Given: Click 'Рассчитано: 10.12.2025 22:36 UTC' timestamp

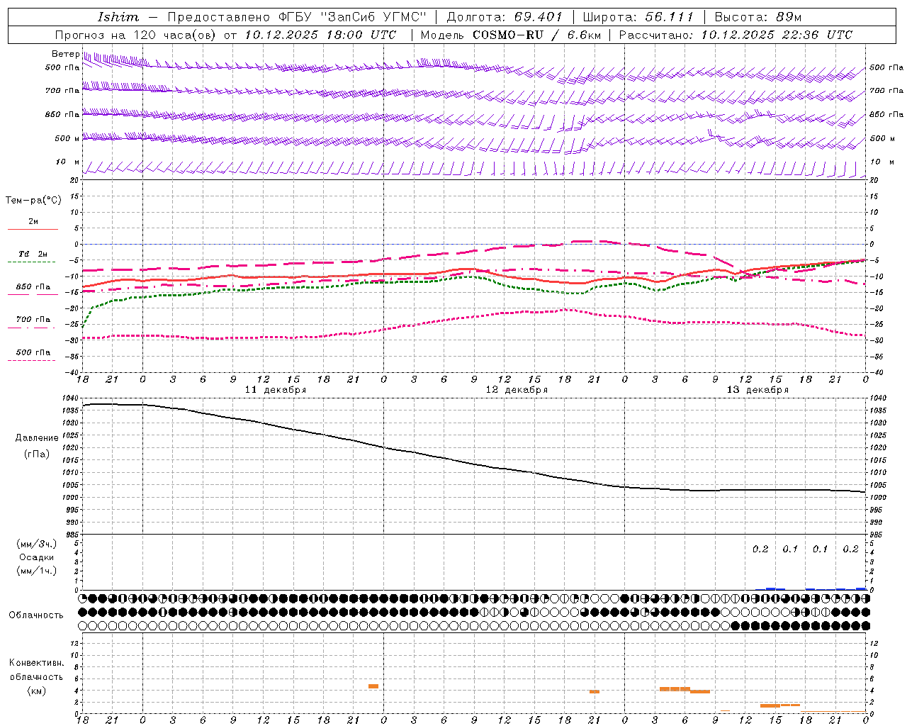Looking at the screenshot, I should click(x=736, y=35).
